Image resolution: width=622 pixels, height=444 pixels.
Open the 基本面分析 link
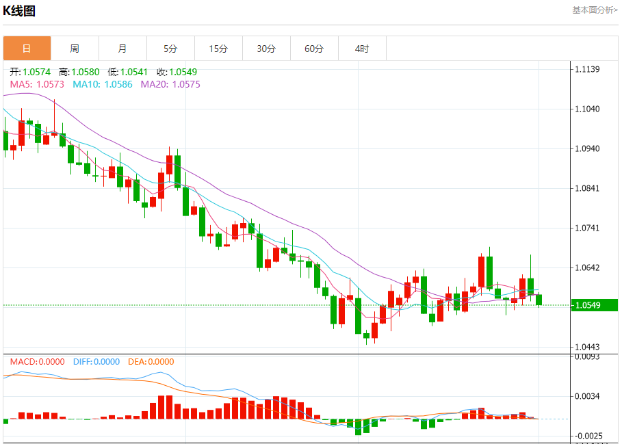[595, 10]
